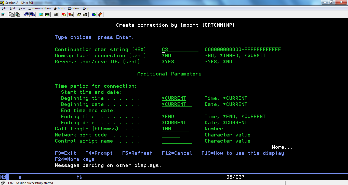Click the Copy toolbar icon
The height and width of the screenshot is (185, 348).
(x=11, y=14)
